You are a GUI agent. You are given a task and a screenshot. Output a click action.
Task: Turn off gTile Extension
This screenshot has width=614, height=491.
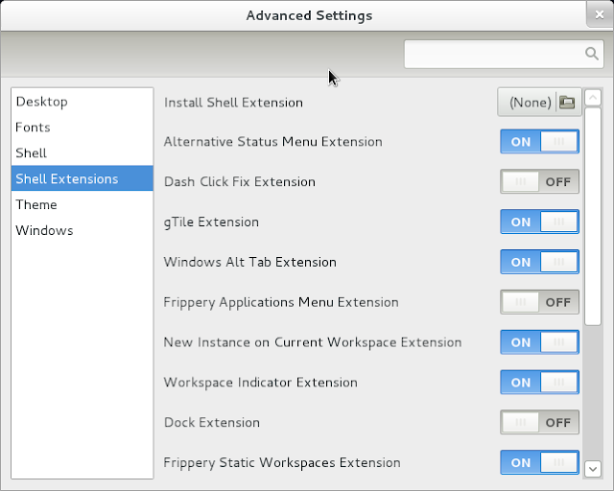tap(539, 222)
